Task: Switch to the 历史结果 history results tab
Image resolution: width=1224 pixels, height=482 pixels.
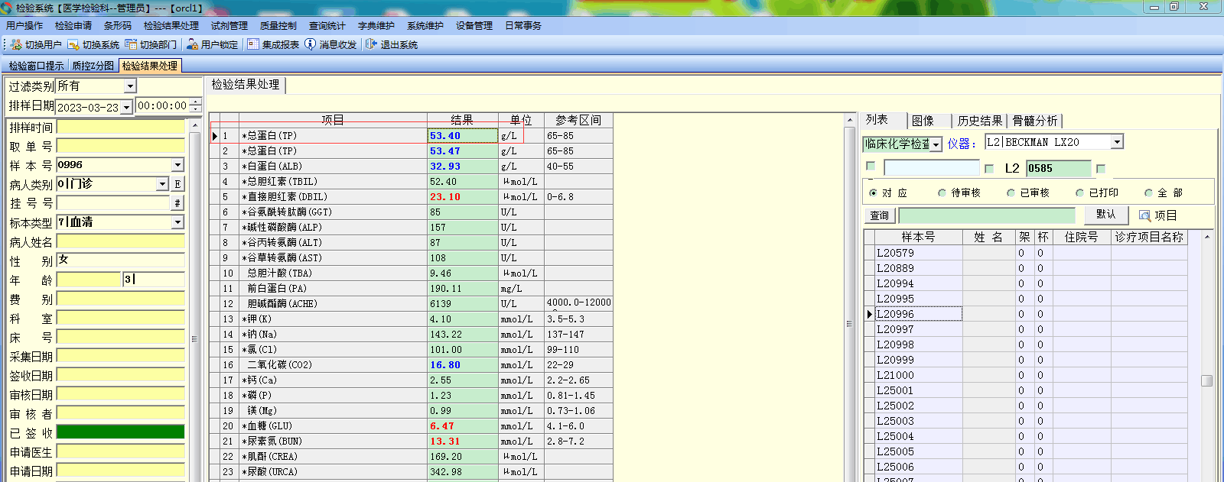Action: (x=980, y=121)
